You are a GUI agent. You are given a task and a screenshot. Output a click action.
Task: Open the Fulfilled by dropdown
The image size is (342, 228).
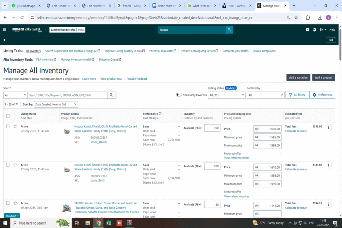click(x=266, y=95)
